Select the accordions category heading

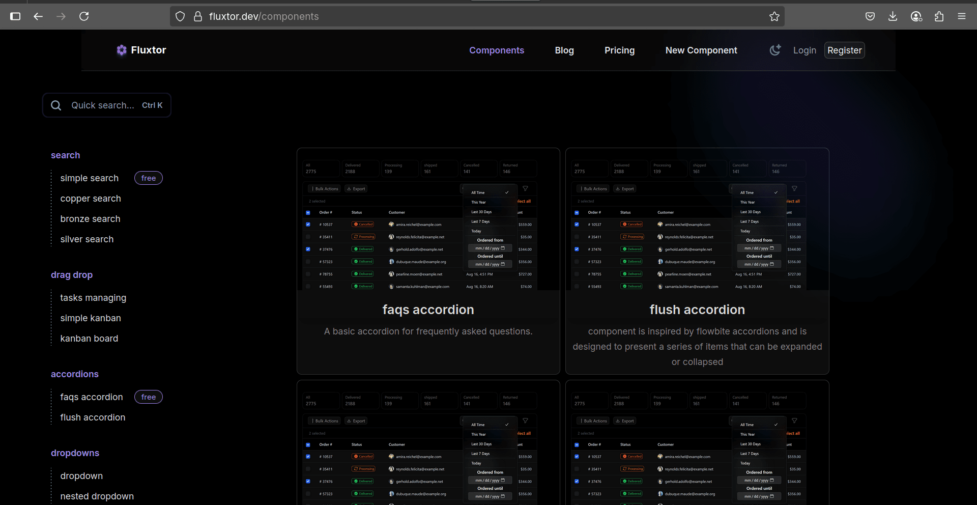[x=75, y=374]
